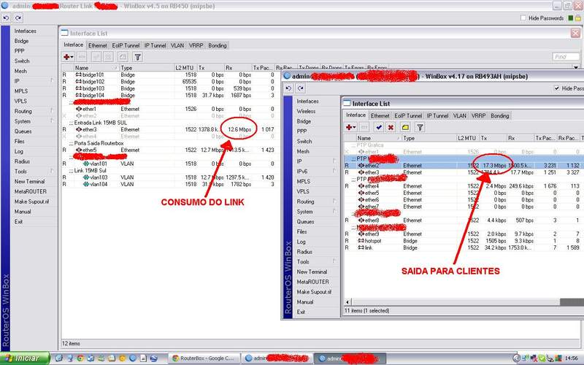This screenshot has height=365, width=584.
Task: Expand the System submenu in the back window sidebar
Action: pos(52,121)
